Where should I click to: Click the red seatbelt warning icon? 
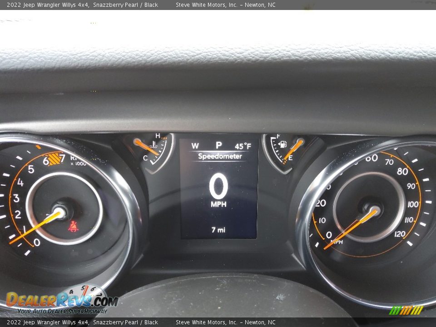(x=73, y=227)
